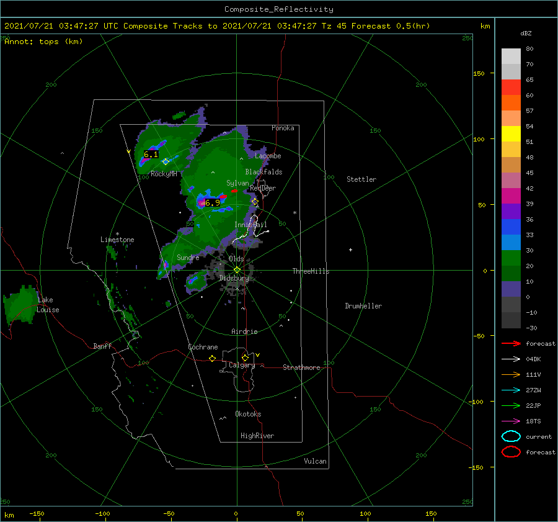The height and width of the screenshot is (522, 558).
Task: Click the yellow diamond marker below Cochrane
Action: pyautogui.click(x=212, y=358)
